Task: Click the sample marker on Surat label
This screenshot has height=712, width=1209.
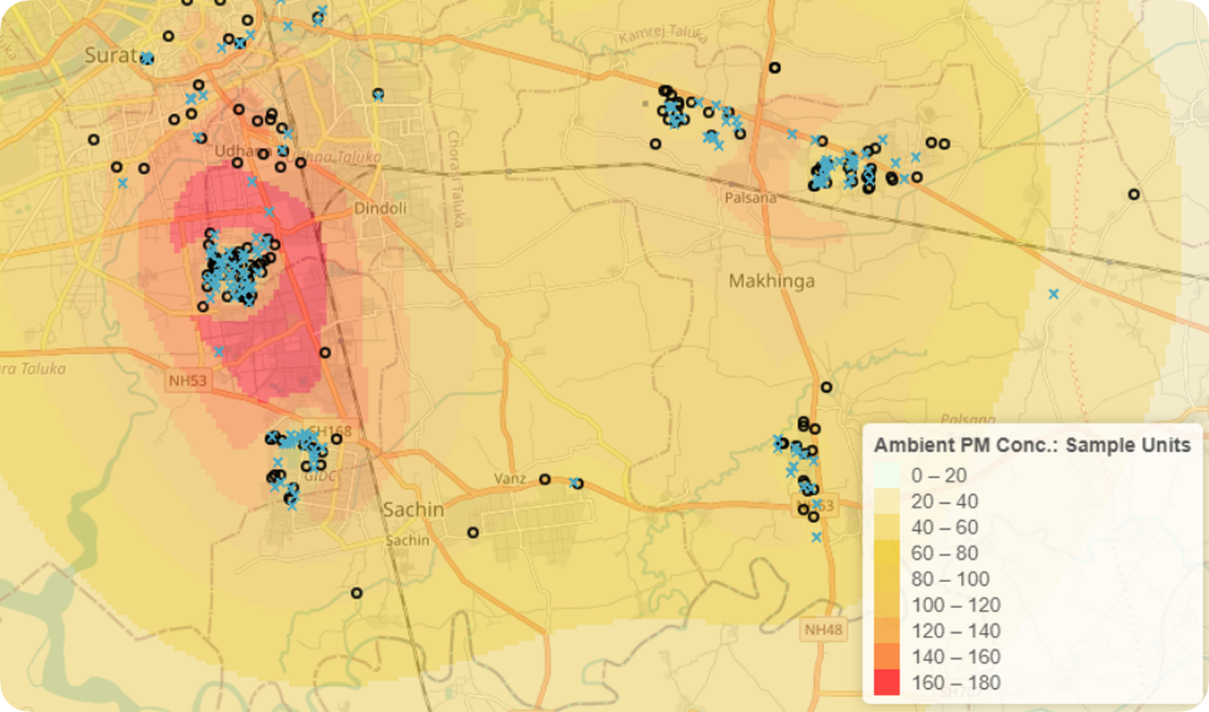Action: pyautogui.click(x=147, y=58)
